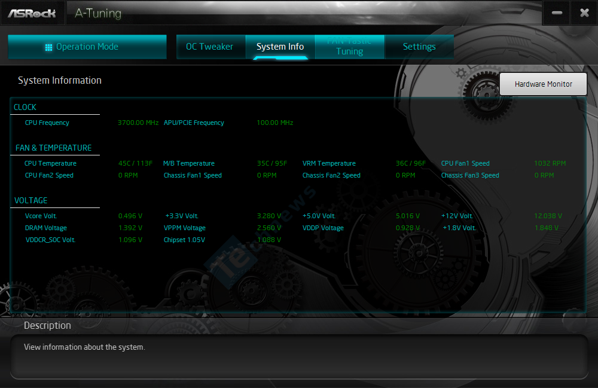Open the FAN-Tastic Tuning tab

[x=350, y=47]
